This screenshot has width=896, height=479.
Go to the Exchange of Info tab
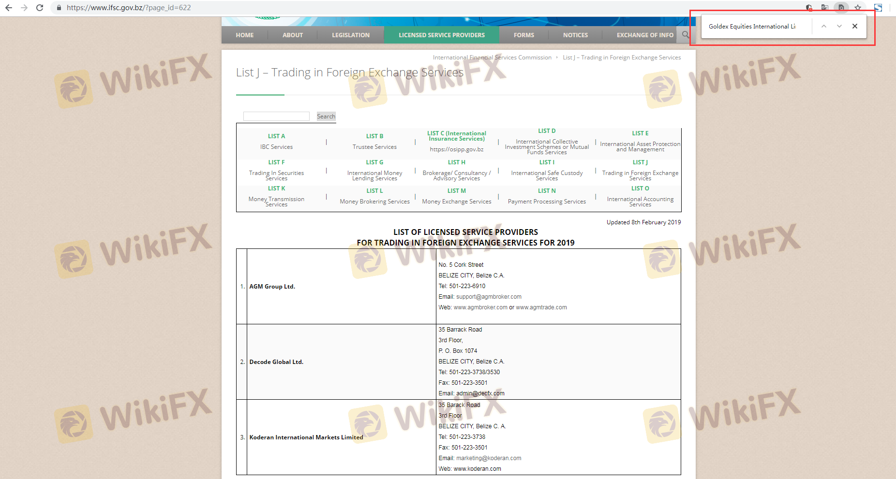(x=644, y=35)
